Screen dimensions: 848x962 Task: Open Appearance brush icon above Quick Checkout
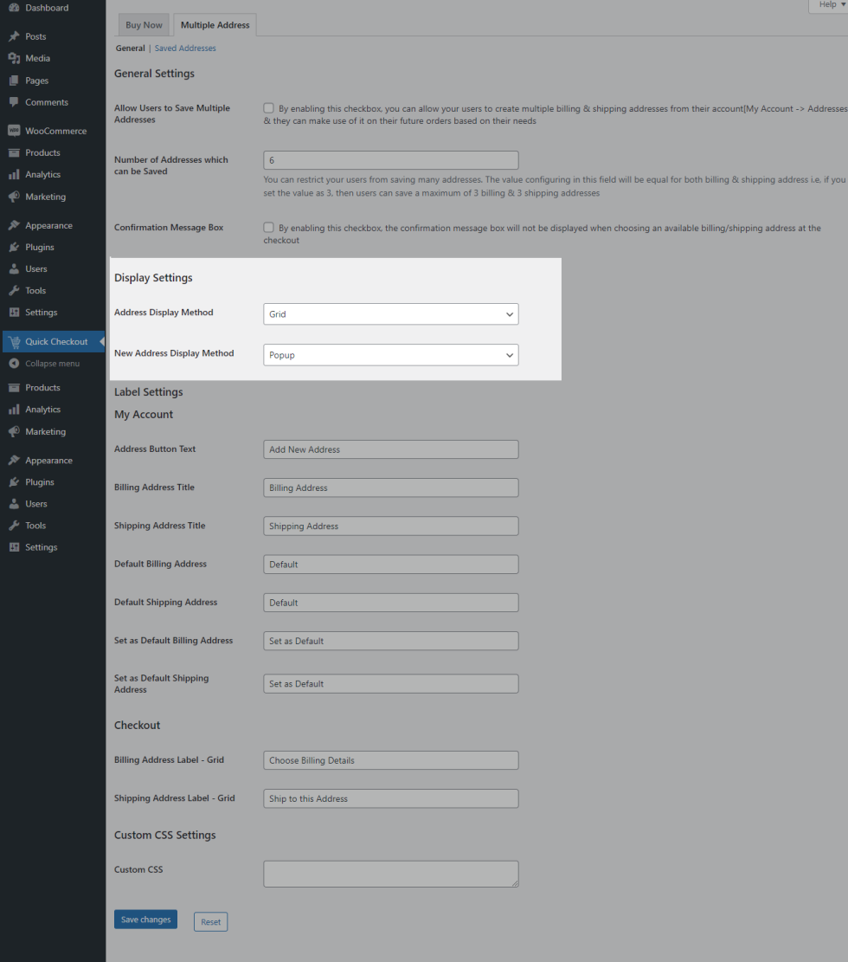coord(14,225)
